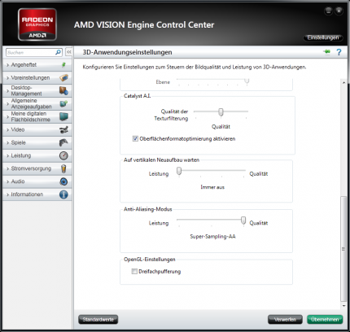Expand the Angeheftet section arrow
The width and height of the screenshot is (350, 332).
click(7, 65)
